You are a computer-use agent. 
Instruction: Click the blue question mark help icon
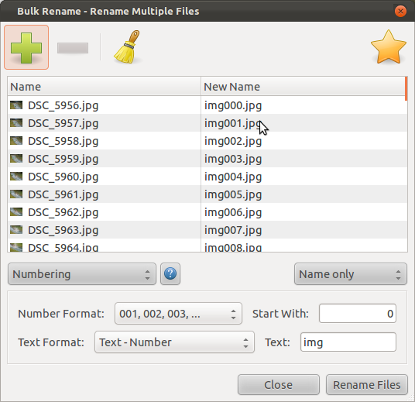pyautogui.click(x=170, y=274)
